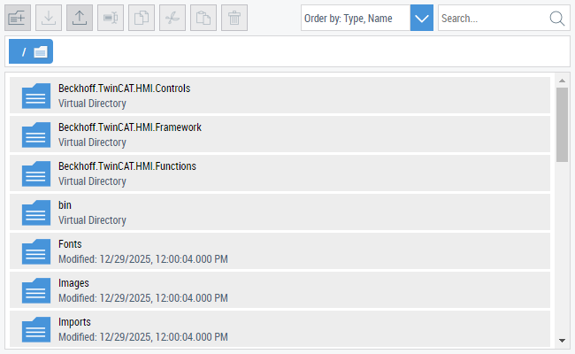Select the Beckhoff.TwinCAT.HMI.Framework name text
Screen dimensions: 575x354
point(130,127)
